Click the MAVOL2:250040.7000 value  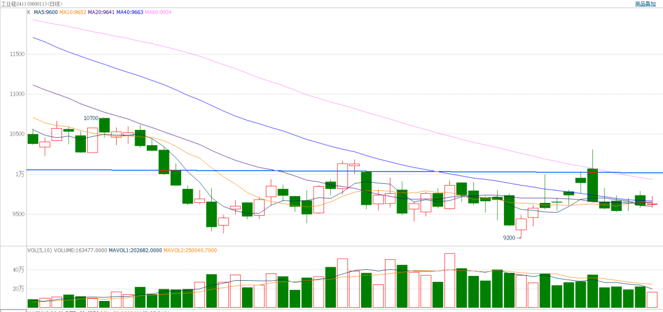[190, 250]
